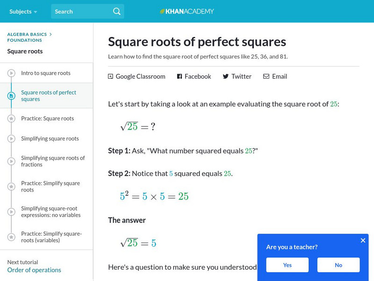Open the Order of operations tutorial link
The image size is (374, 281).
[34, 270]
